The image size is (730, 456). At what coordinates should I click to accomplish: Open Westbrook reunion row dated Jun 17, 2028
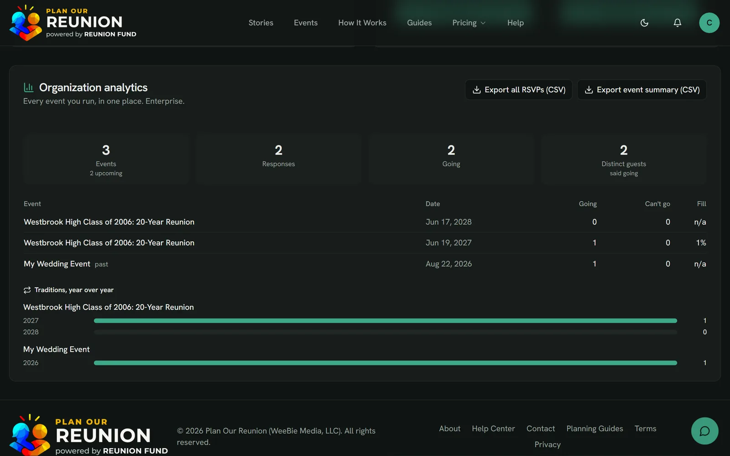[365, 222]
